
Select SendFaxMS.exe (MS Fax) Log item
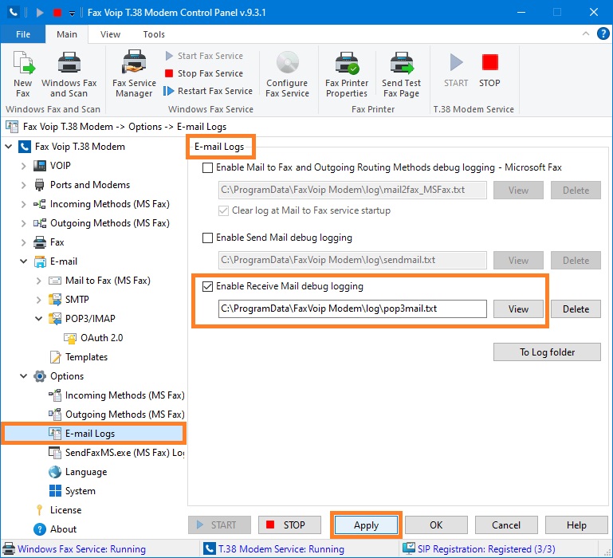tap(124, 453)
